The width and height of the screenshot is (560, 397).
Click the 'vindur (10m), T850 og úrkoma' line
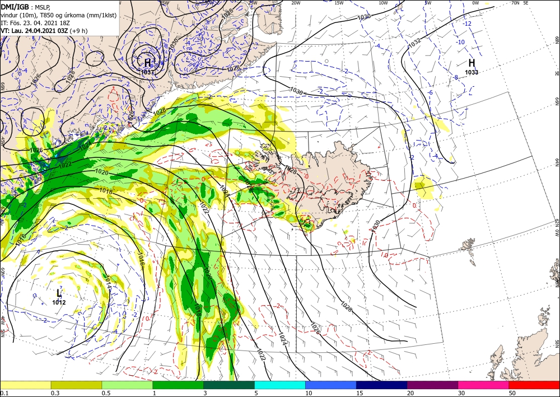(59, 15)
